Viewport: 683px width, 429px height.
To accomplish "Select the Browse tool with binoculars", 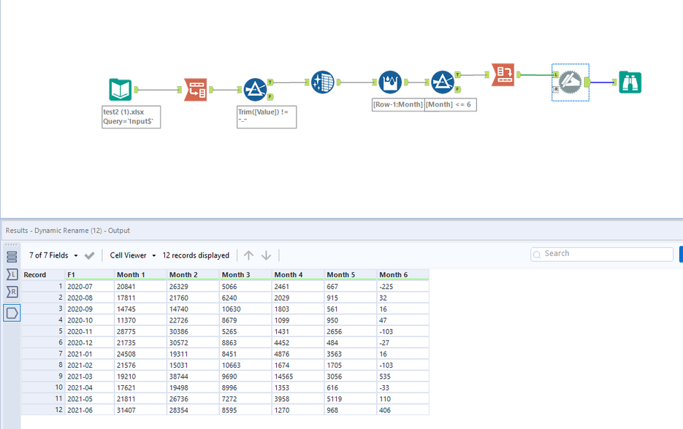I will point(630,82).
